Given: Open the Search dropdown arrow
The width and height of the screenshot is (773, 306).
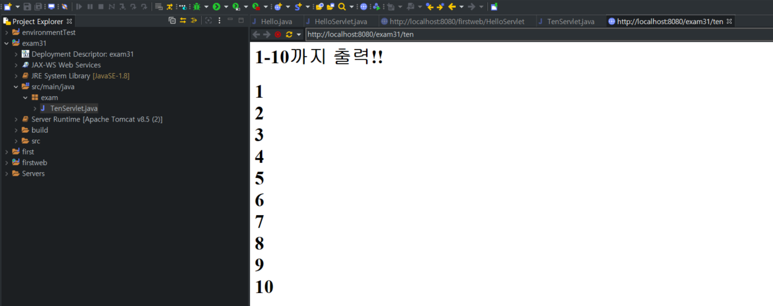Looking at the screenshot, I should coord(351,6).
